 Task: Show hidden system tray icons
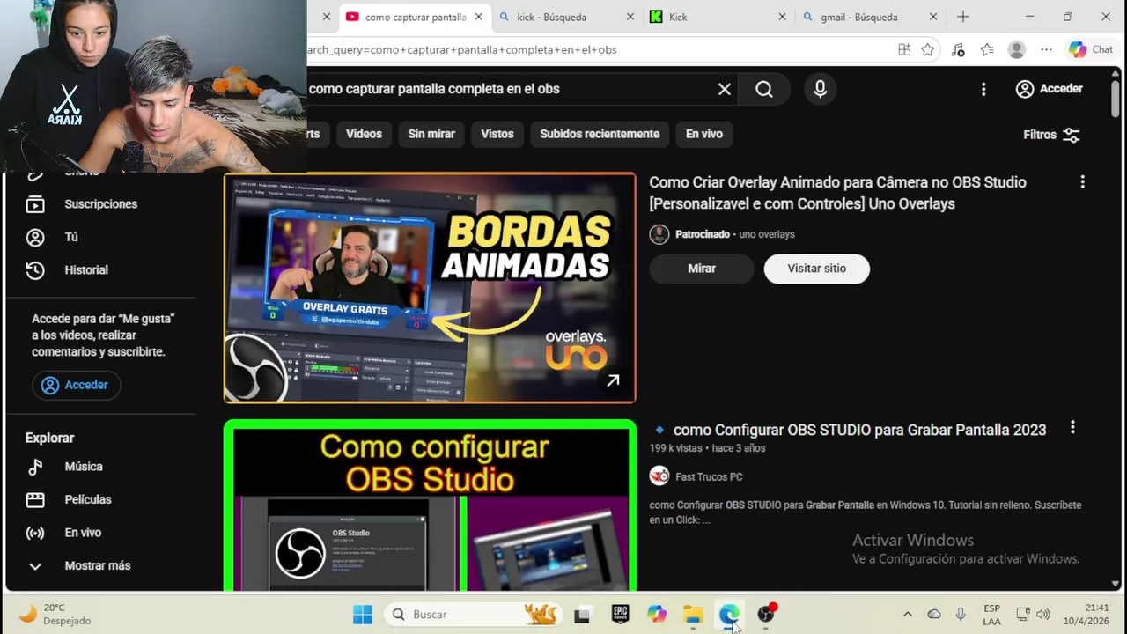click(908, 615)
